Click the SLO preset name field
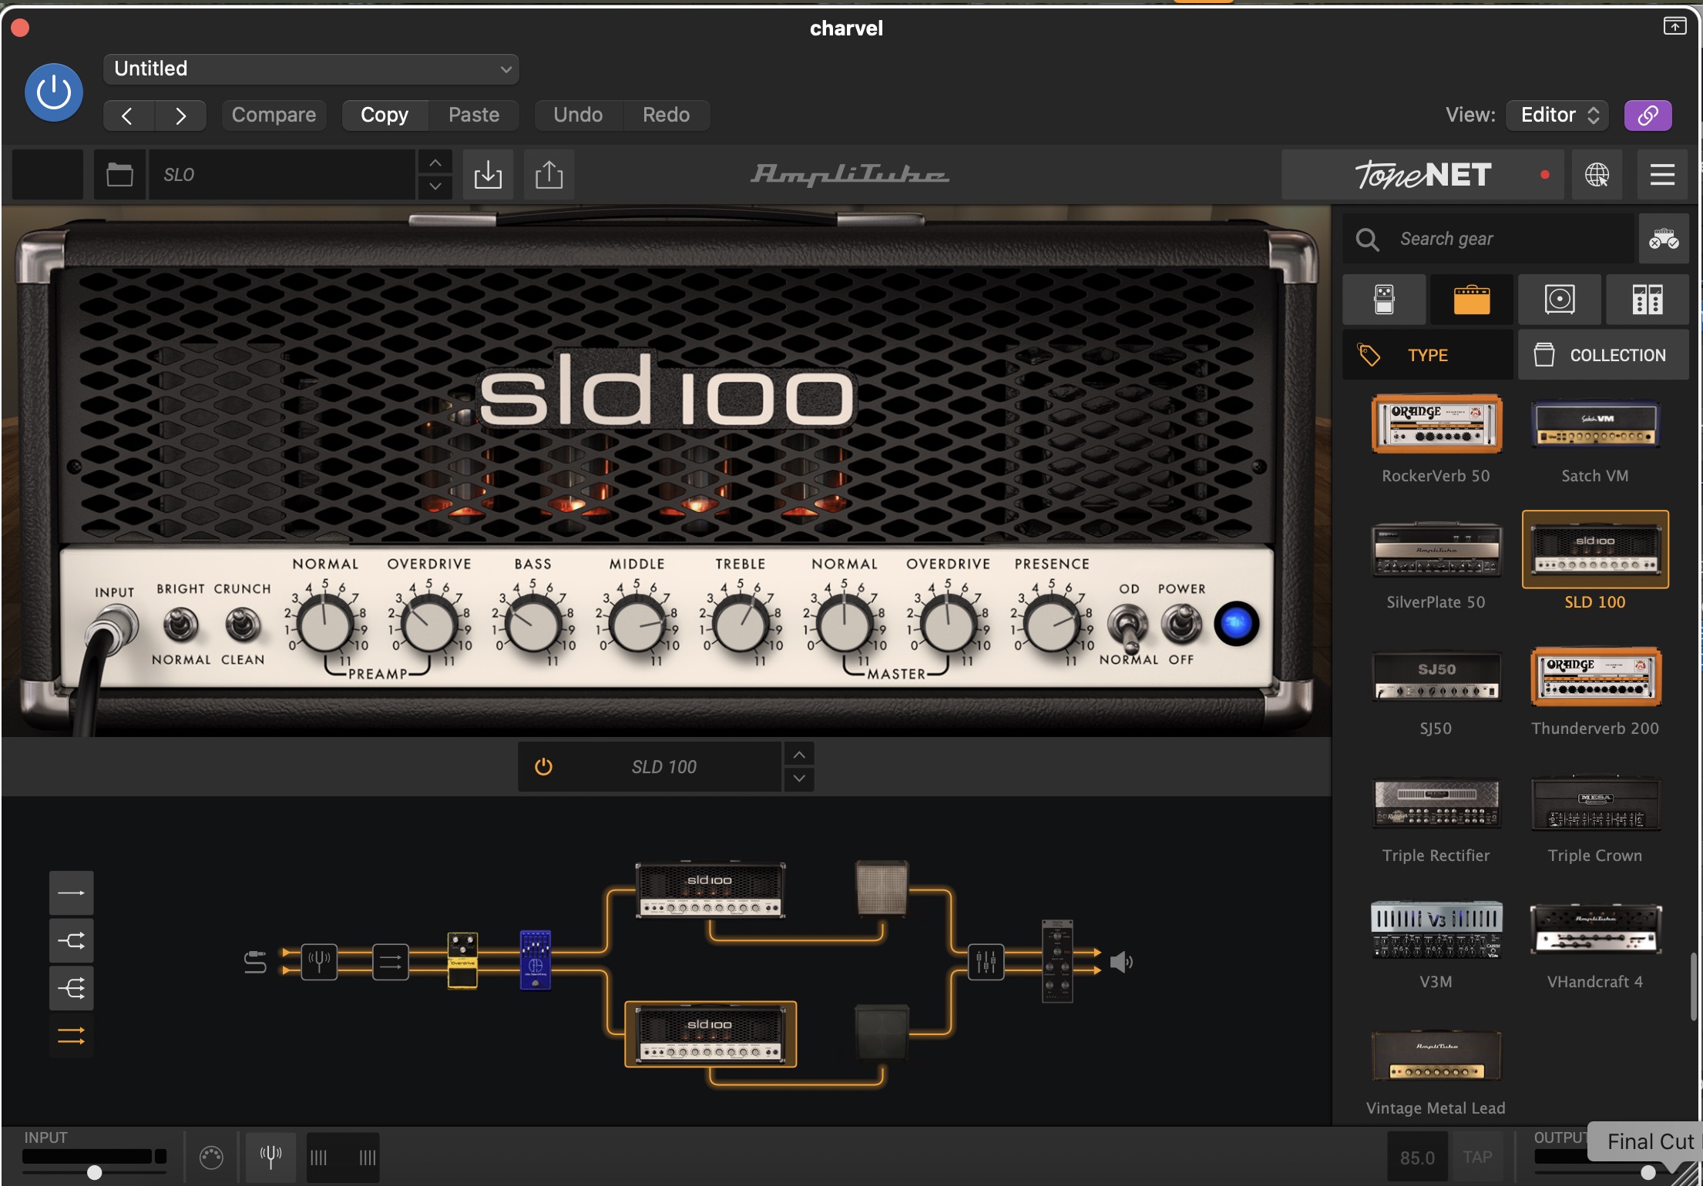Image resolution: width=1703 pixels, height=1186 pixels. pyautogui.click(x=282, y=175)
